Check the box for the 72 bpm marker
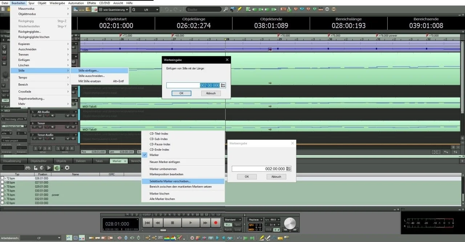 click(x=2, y=179)
